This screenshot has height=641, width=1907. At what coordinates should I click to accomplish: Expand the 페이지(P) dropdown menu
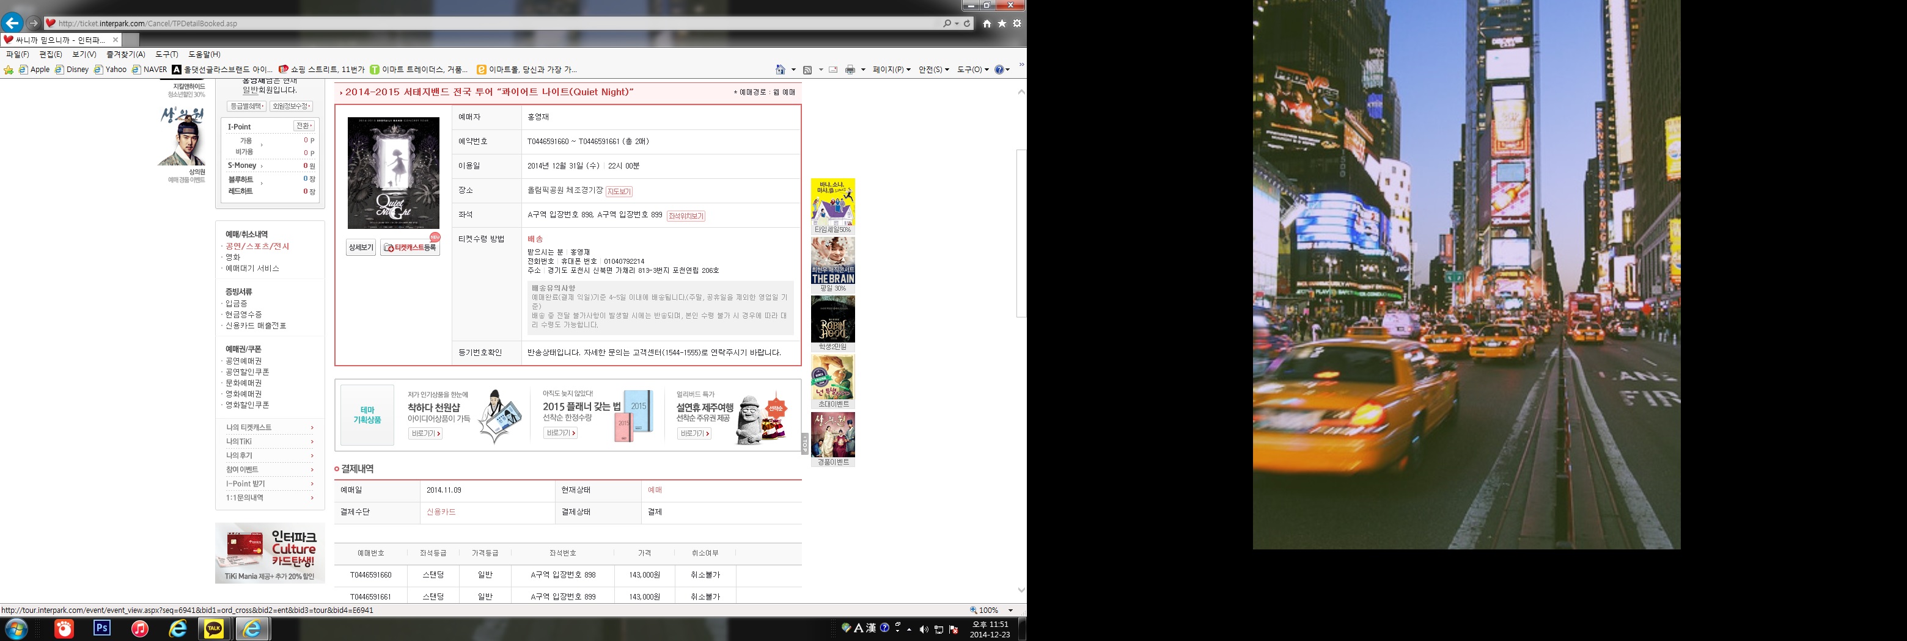coord(891,70)
